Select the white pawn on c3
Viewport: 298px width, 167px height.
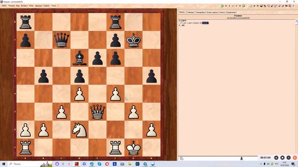(x=61, y=112)
